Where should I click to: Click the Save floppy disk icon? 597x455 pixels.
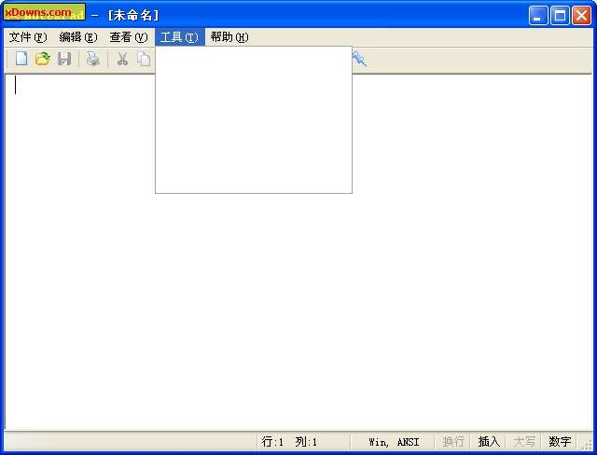click(x=64, y=59)
